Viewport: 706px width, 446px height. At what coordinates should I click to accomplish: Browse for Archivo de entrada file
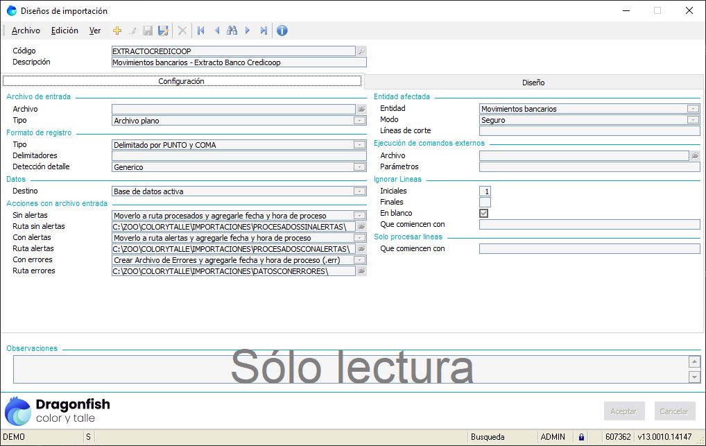pos(361,109)
